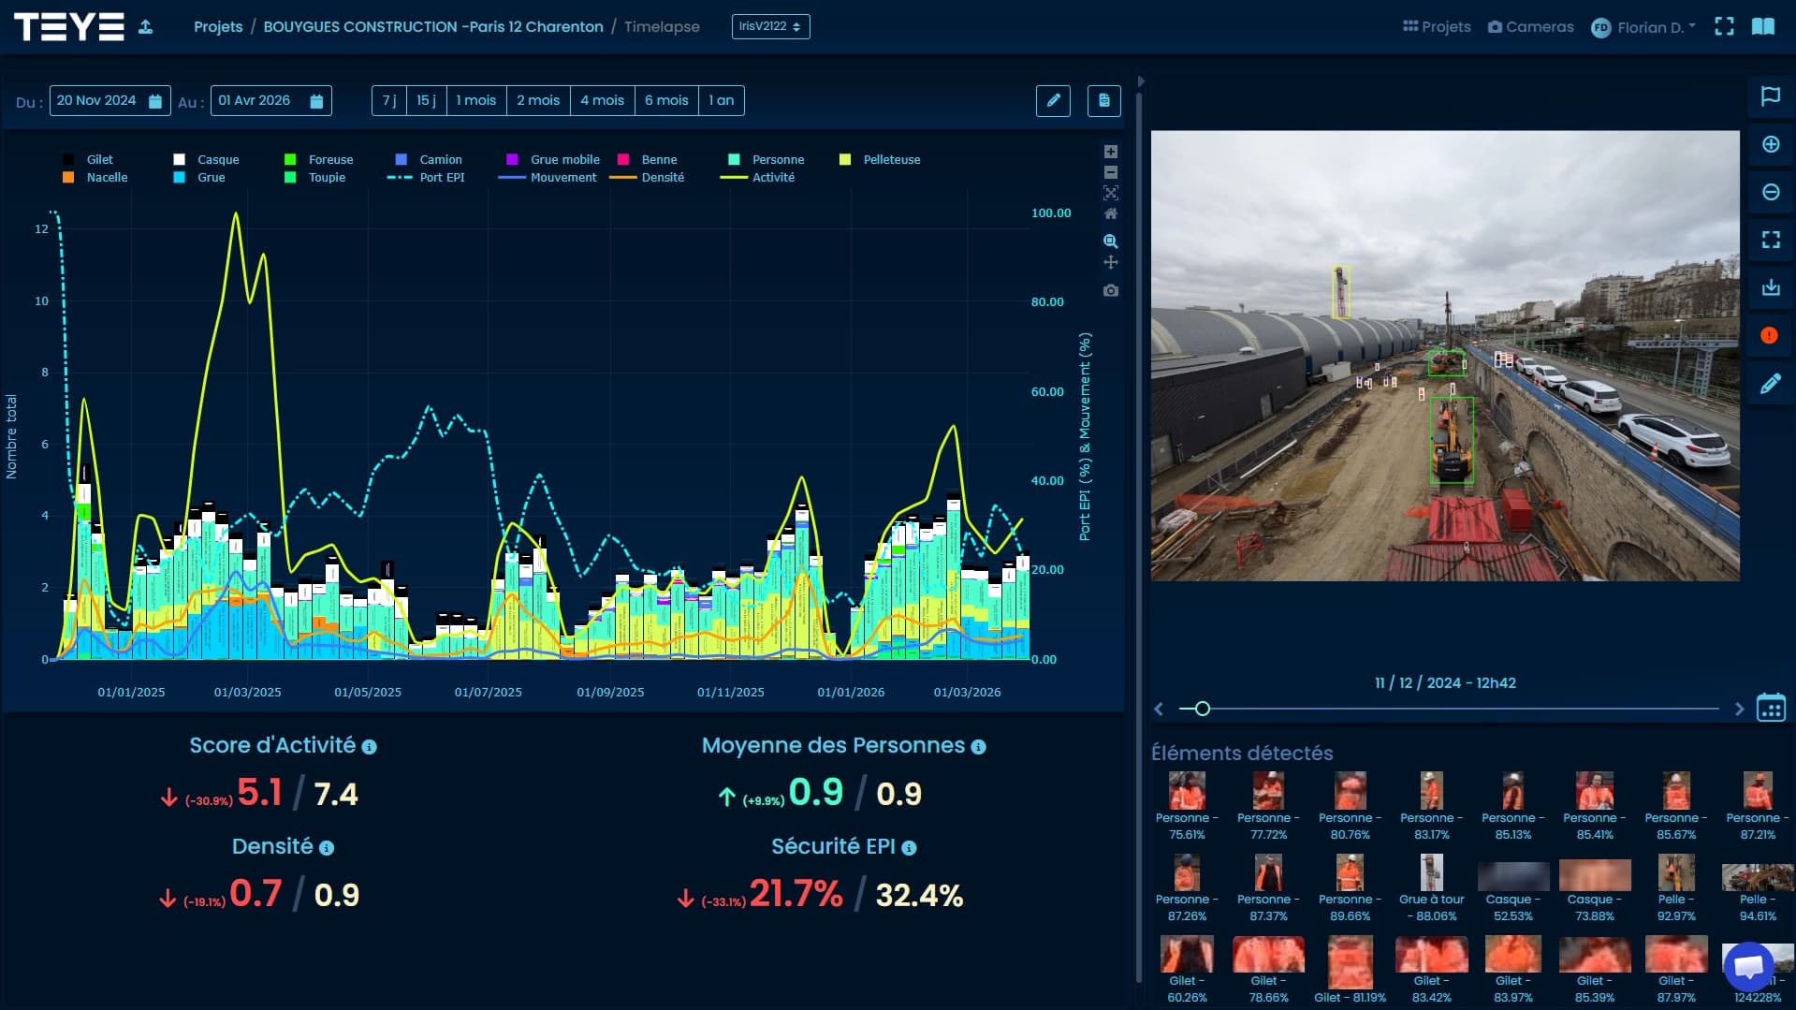Image resolution: width=1796 pixels, height=1010 pixels.
Task: Zoom out on the camera image
Action: coord(1770,192)
